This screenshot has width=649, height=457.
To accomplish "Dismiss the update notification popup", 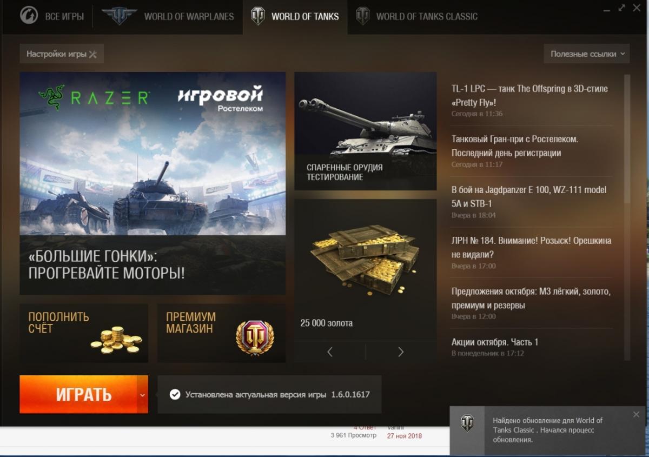I will point(636,415).
